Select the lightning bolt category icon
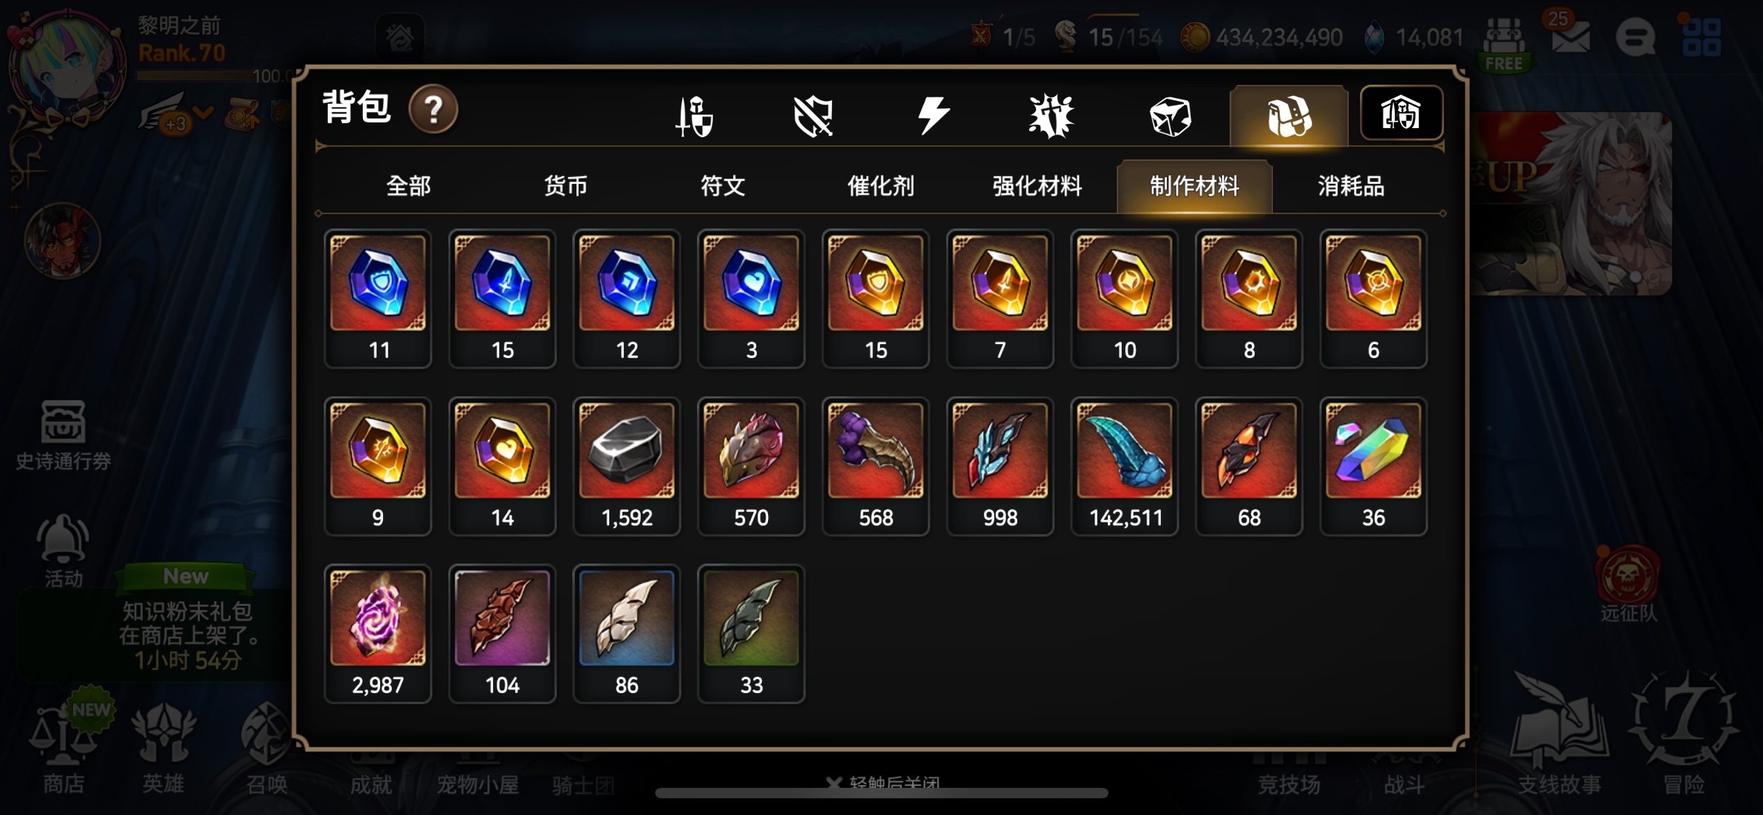This screenshot has height=815, width=1763. click(932, 115)
